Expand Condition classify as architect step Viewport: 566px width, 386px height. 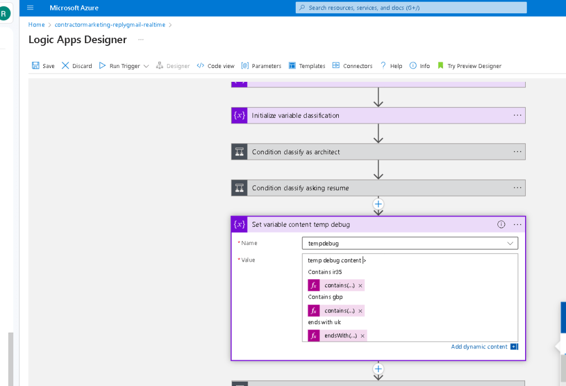(378, 152)
